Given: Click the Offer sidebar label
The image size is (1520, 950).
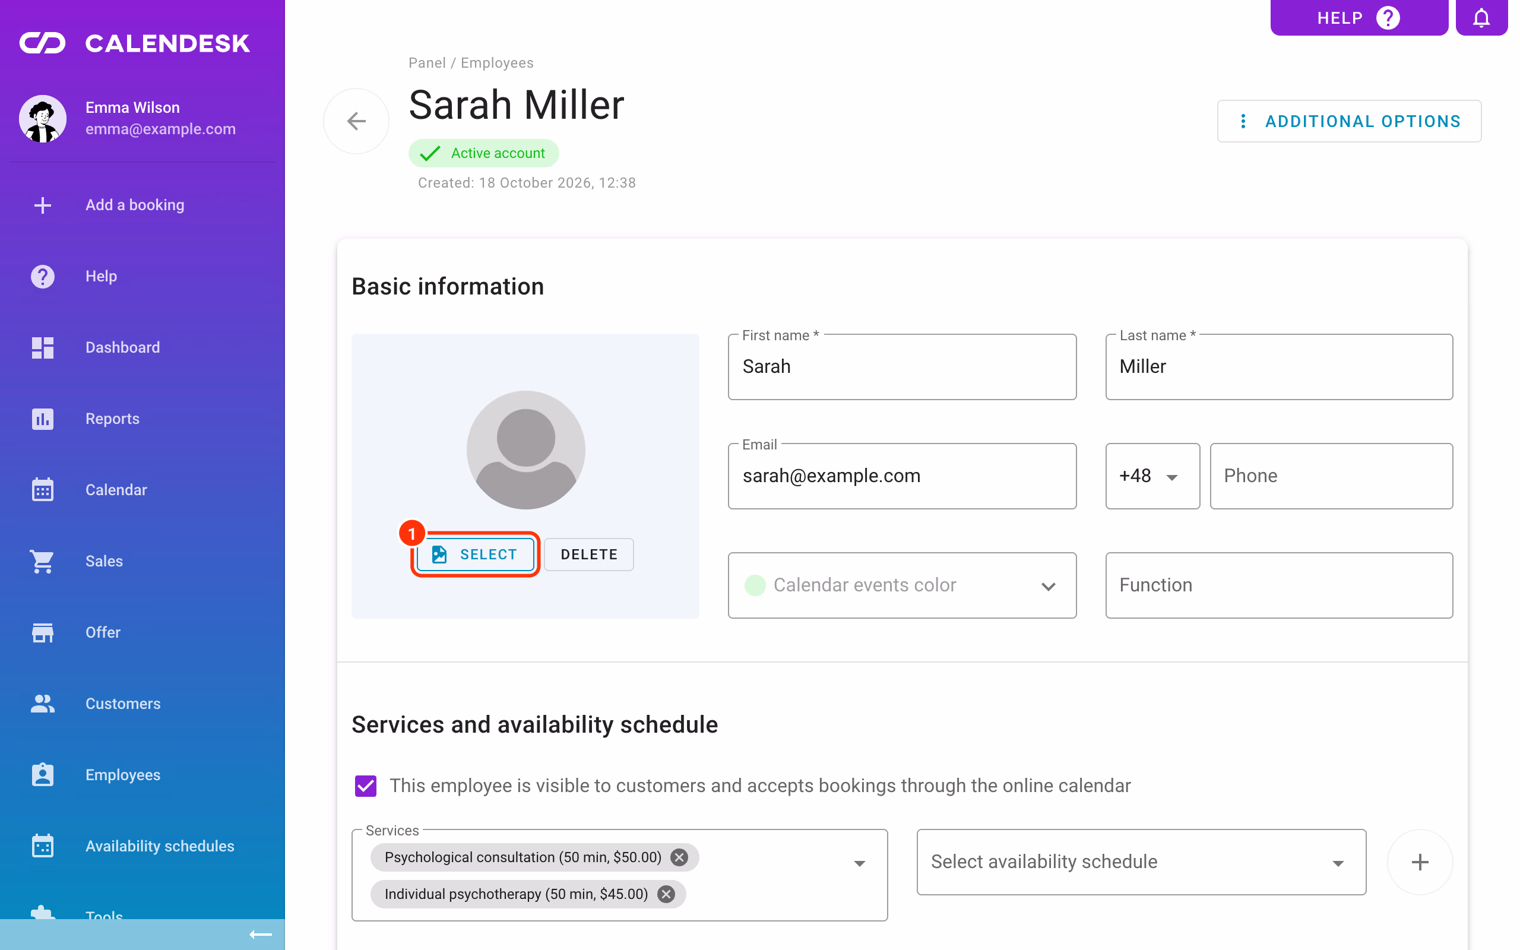Looking at the screenshot, I should click(x=103, y=632).
